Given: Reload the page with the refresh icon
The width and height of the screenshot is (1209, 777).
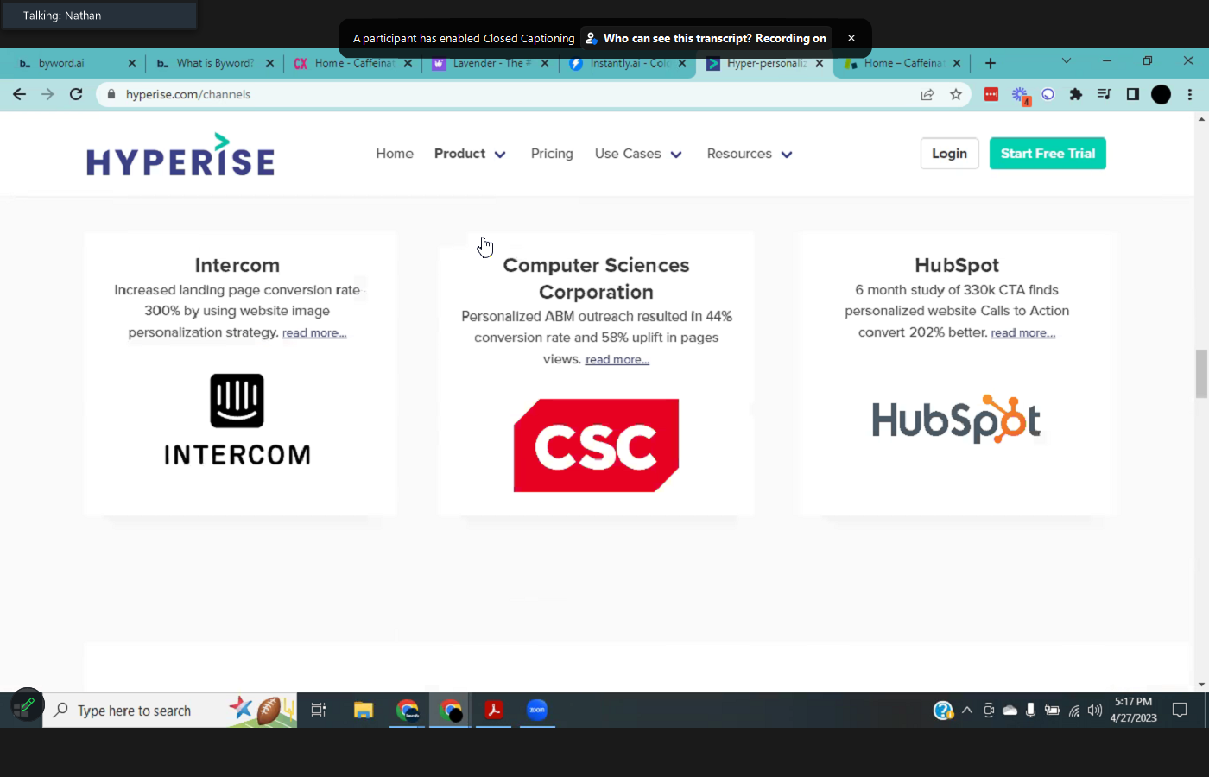Looking at the screenshot, I should (x=76, y=94).
